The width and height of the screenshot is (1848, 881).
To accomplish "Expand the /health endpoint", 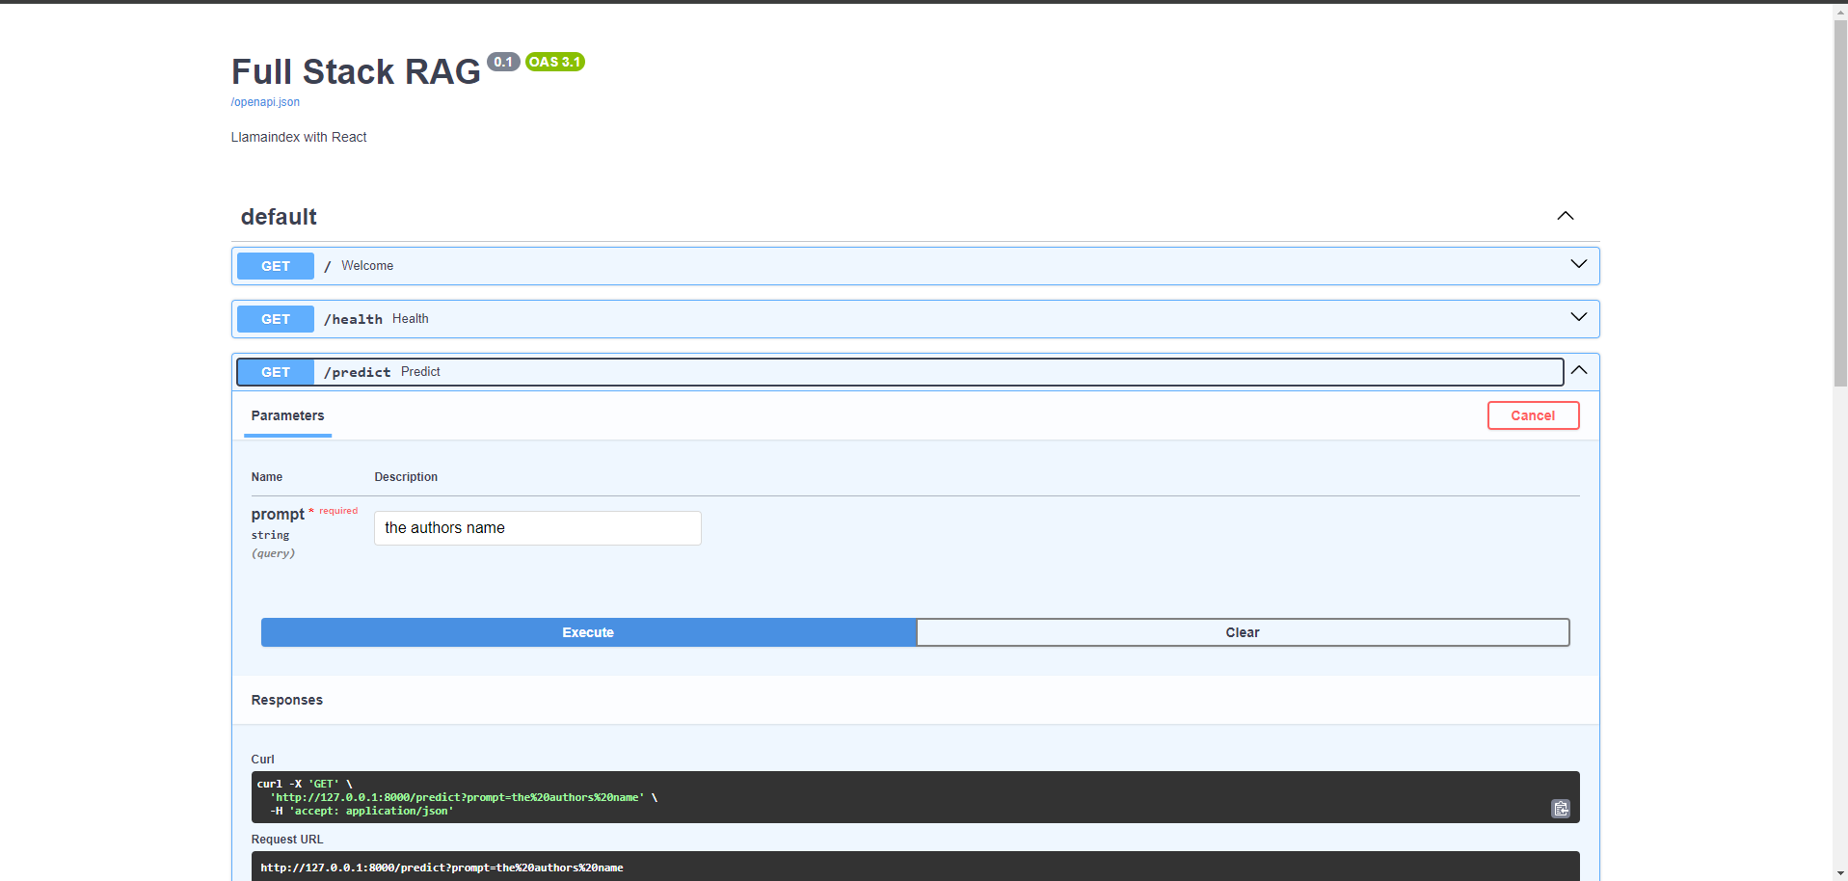I will click(1578, 317).
